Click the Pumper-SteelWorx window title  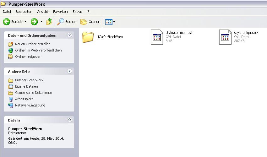pos(27,4)
